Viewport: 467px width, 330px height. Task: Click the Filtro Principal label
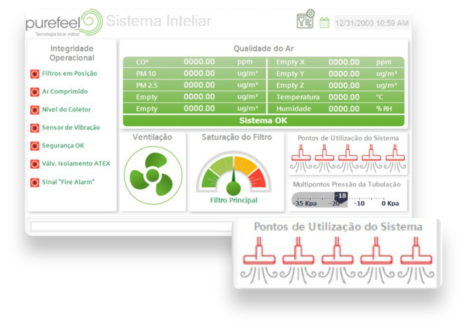pyautogui.click(x=233, y=200)
